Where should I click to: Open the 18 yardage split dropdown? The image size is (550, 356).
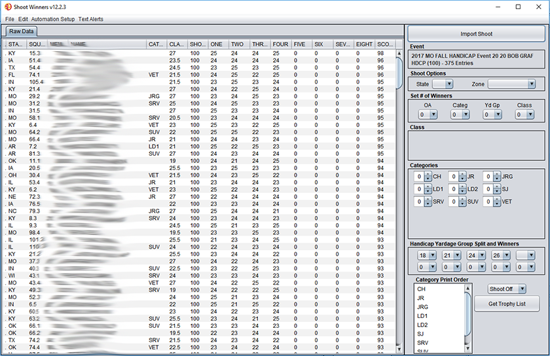(428, 255)
